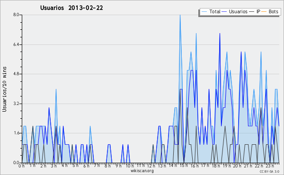Click the orange Bots legend line
Screen dimensions: 284x175
pos(264,12)
